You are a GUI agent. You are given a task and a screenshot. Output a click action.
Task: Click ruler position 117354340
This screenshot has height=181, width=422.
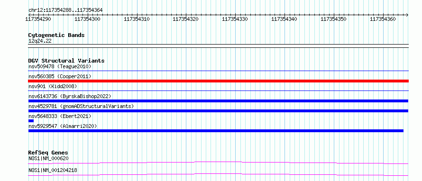(284, 19)
